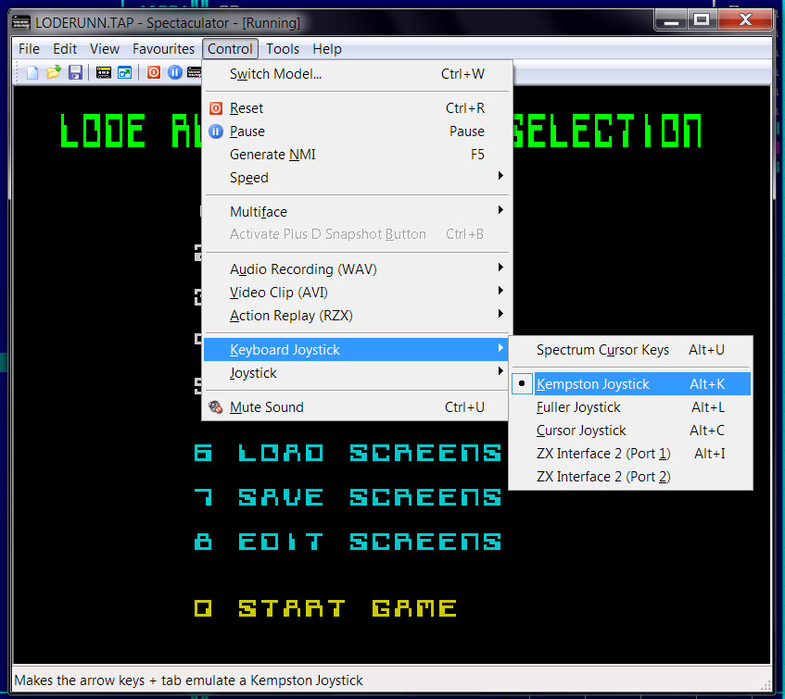785x699 pixels.
Task: Open the tape browser cassette icon
Action: tap(104, 72)
